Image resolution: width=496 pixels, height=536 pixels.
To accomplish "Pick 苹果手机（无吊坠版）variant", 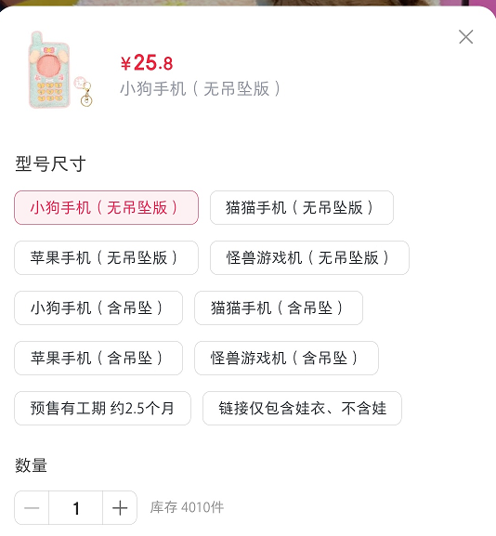I will [106, 257].
